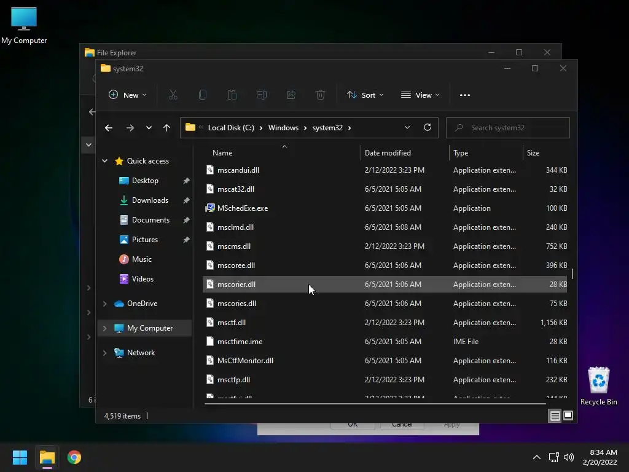Image resolution: width=629 pixels, height=472 pixels.
Task: Sort by Date modified column header
Action: [388, 153]
